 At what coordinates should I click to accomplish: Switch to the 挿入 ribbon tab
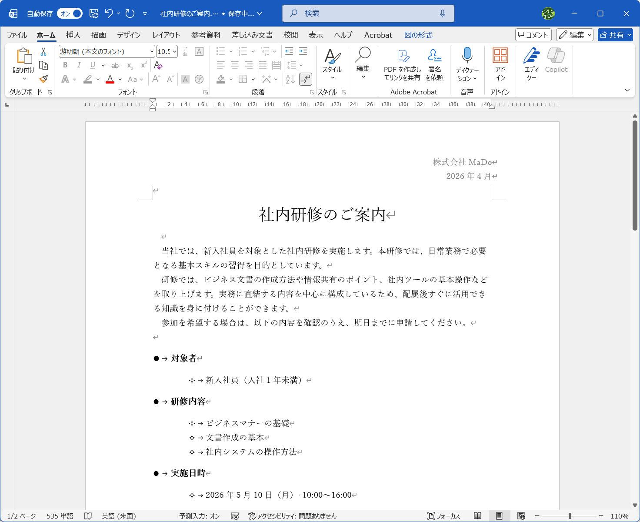pos(73,35)
